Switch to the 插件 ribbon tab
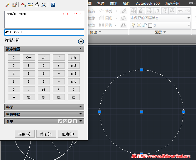Image resolution: width=196 pixels, height=160 pixels. click(x=127, y=4)
